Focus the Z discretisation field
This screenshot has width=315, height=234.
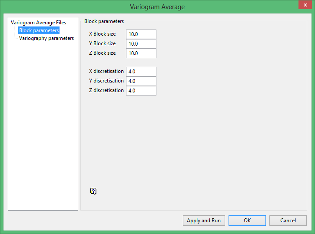pyautogui.click(x=141, y=91)
